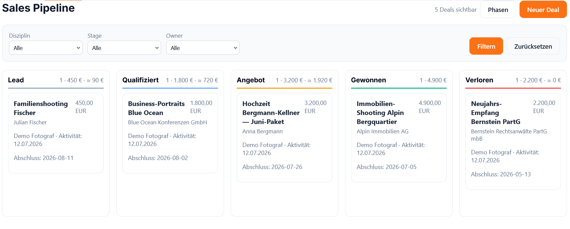The image size is (570, 229).
Task: Click 'Abschluss: 2026-08-02' date
Action: pyautogui.click(x=158, y=158)
